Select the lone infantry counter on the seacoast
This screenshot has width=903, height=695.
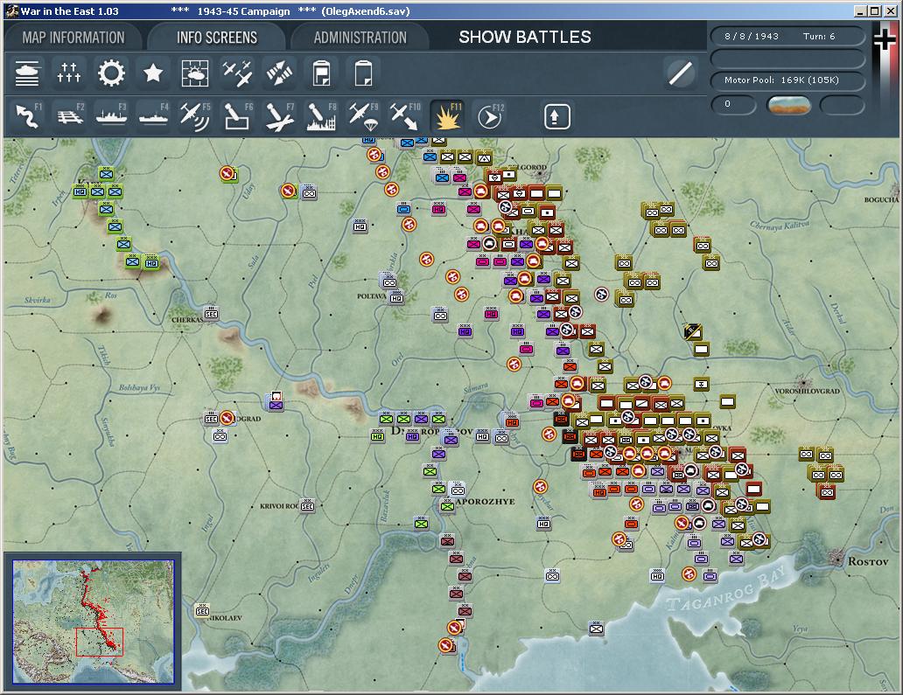tap(596, 629)
